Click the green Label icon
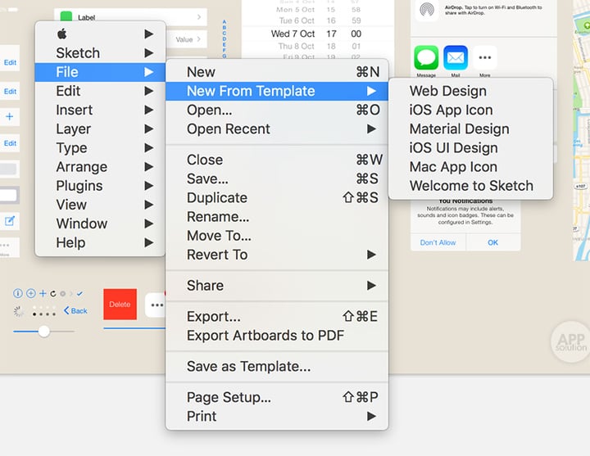This screenshot has width=590, height=456. [x=66, y=16]
